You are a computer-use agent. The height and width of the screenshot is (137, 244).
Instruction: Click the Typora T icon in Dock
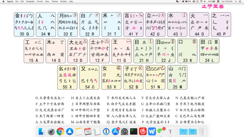point(170,131)
